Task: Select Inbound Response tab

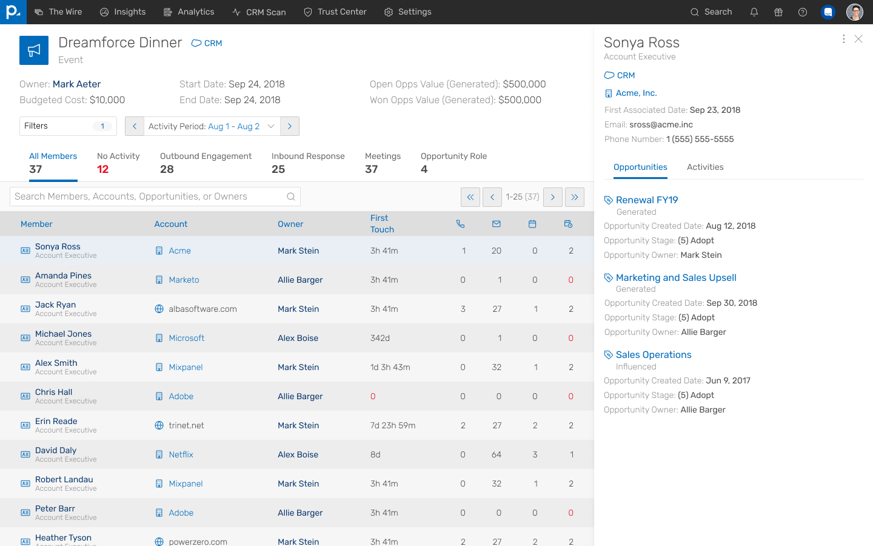Action: (308, 163)
